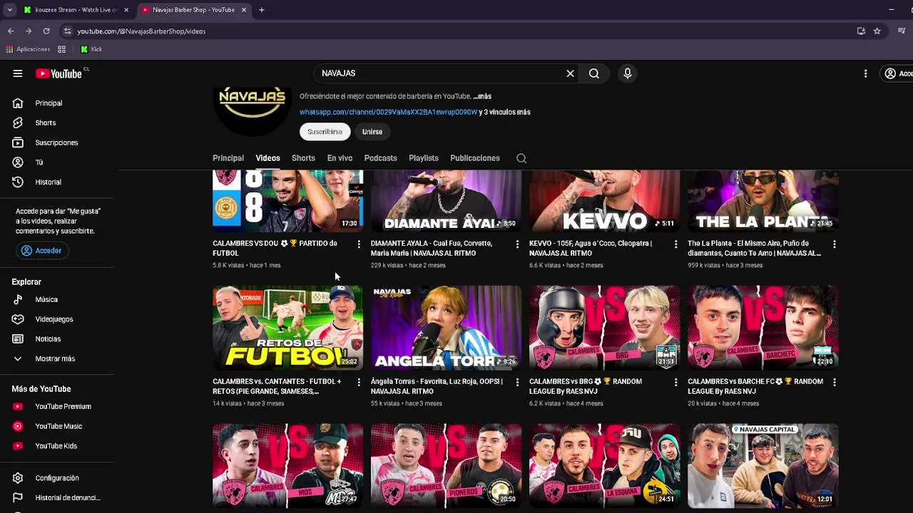Open a new browser tab

point(262,10)
